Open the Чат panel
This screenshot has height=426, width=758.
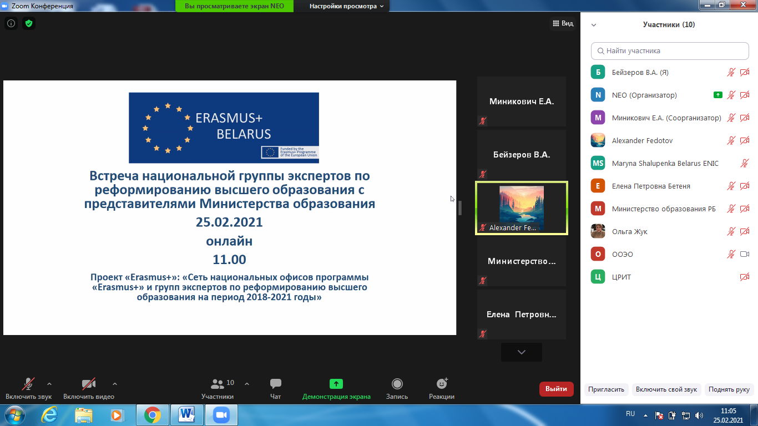[275, 389]
